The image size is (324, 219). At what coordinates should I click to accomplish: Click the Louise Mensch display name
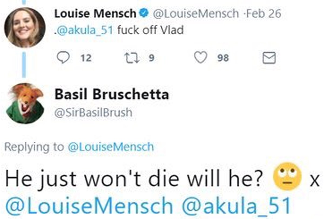coord(95,14)
